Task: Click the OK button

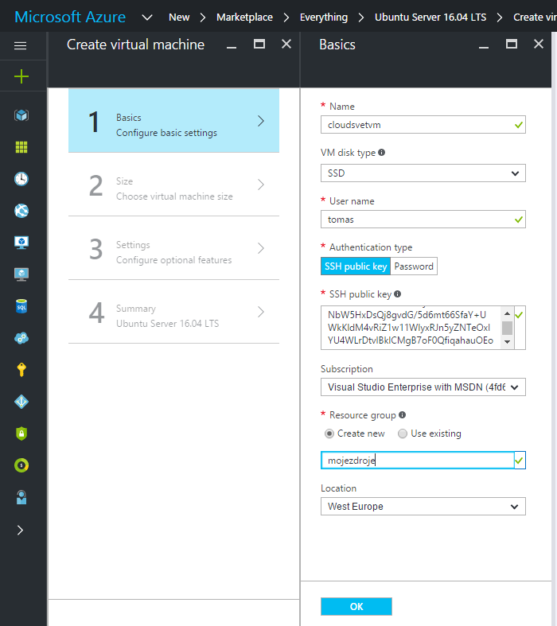Action: 356,606
